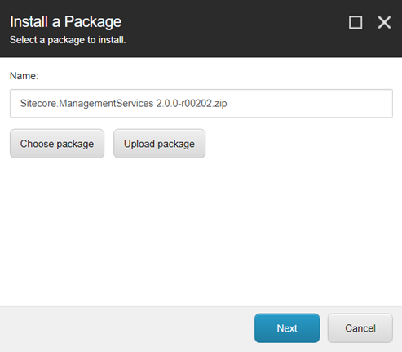Dismiss the dialog with the X icon
The image size is (402, 352).
coord(384,22)
